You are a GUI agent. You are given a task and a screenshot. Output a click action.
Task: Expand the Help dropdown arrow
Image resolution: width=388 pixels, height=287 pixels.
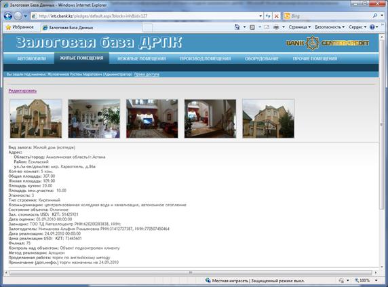coord(377,27)
